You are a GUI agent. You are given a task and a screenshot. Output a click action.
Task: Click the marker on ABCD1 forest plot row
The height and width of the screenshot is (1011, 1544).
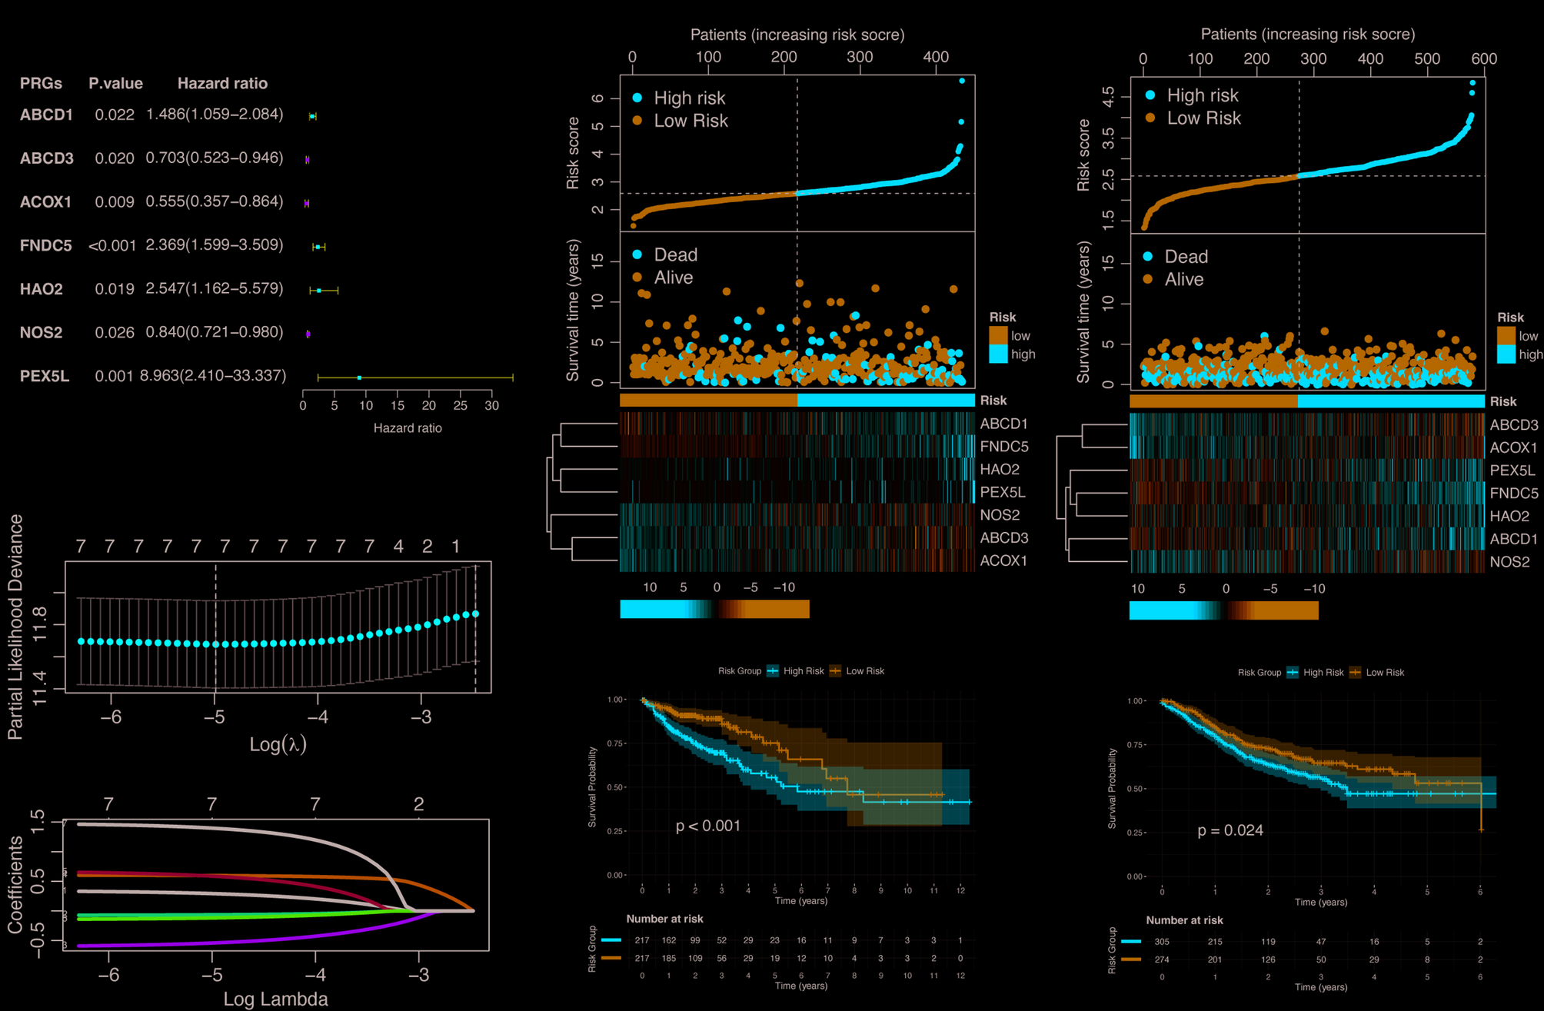click(312, 116)
